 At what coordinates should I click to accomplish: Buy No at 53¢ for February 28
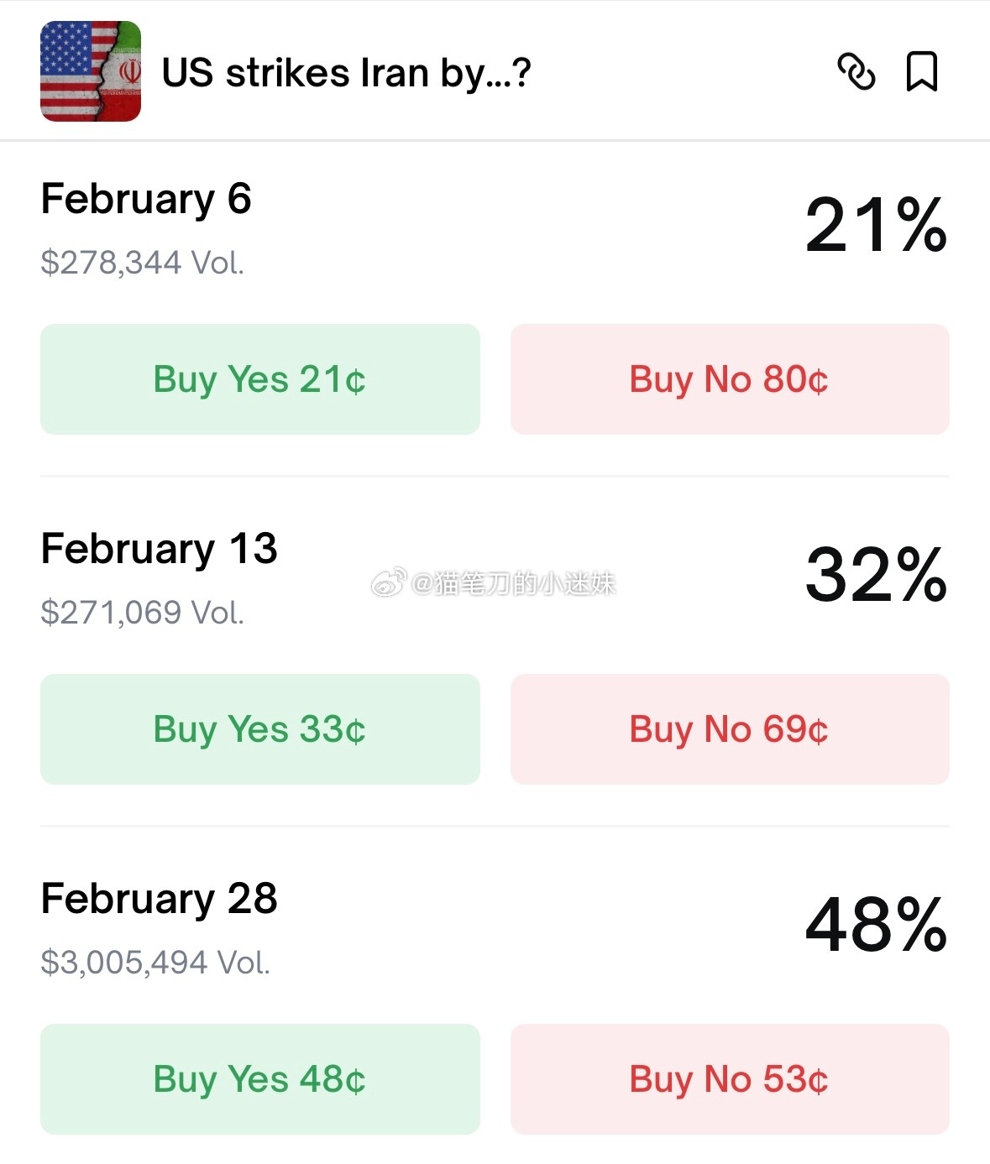(x=730, y=1079)
